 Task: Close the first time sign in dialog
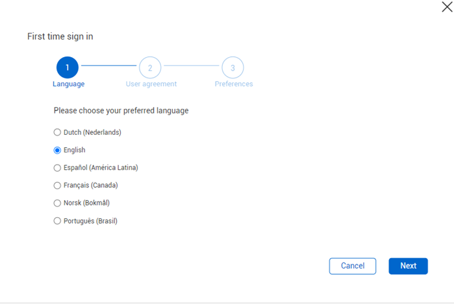tap(446, 7)
